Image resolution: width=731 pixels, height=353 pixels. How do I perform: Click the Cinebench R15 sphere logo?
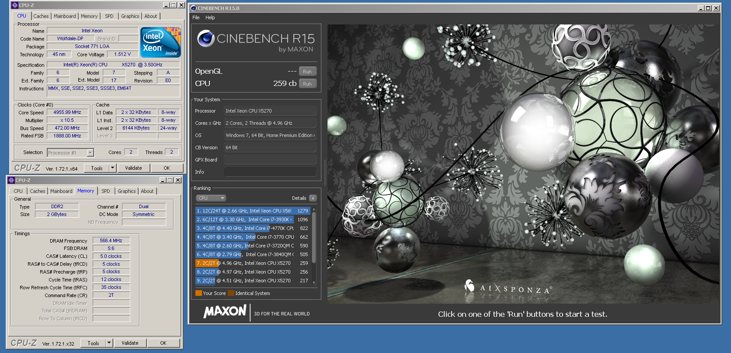click(205, 38)
